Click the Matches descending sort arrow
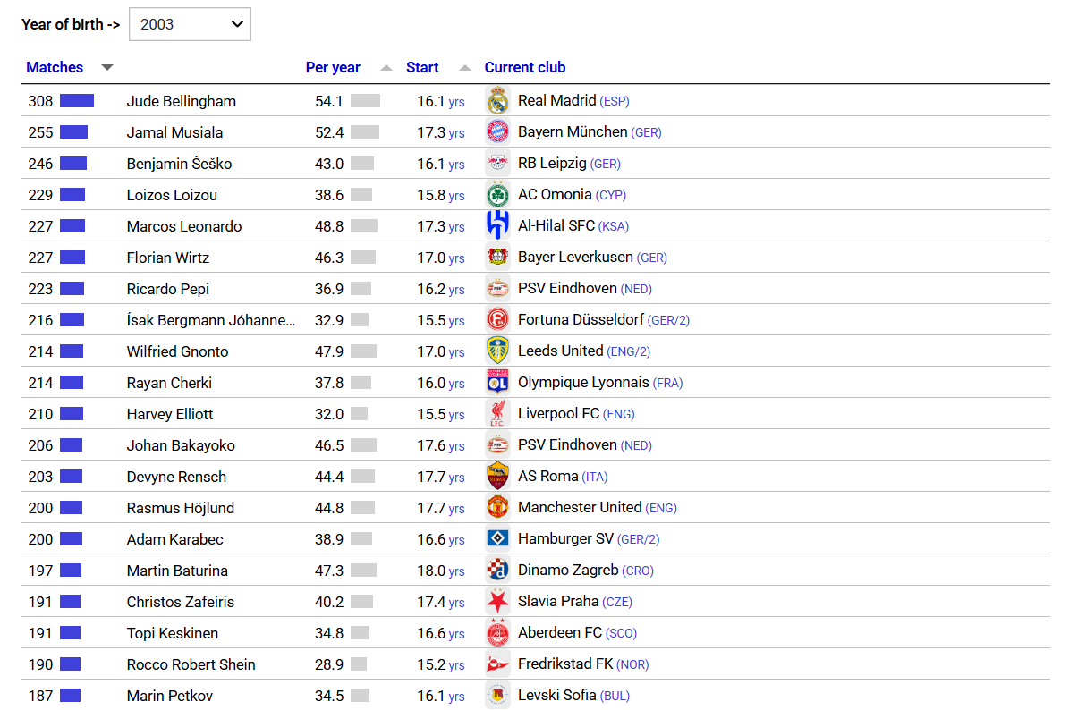Image resolution: width=1069 pixels, height=710 pixels. pyautogui.click(x=107, y=67)
